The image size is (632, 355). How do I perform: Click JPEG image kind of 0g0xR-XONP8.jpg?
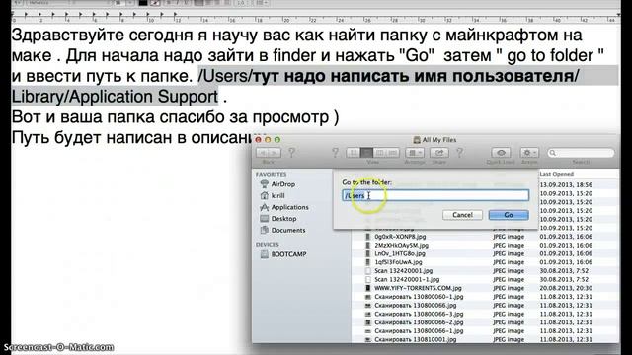[x=509, y=237]
